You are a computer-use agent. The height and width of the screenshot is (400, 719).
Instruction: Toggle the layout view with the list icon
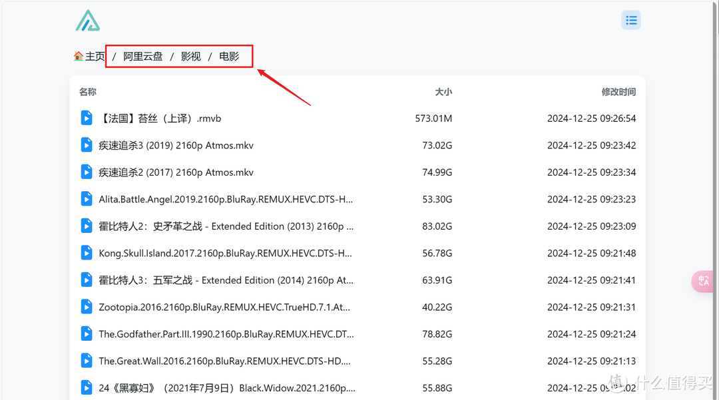point(631,20)
